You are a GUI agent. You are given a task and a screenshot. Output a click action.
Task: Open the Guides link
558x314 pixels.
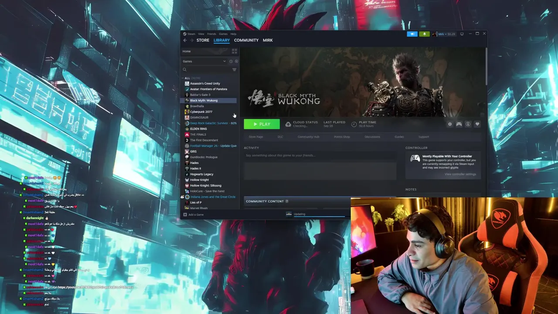point(399,137)
